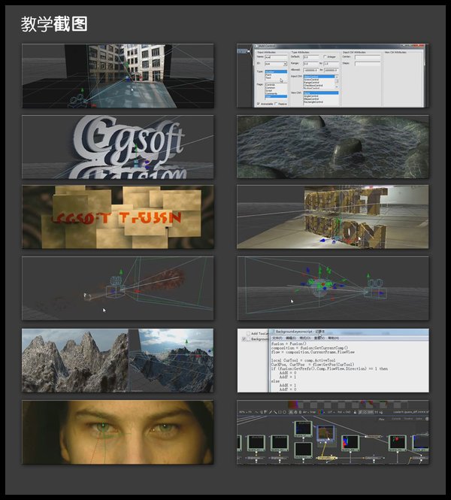The height and width of the screenshot is (500, 451).
Task: Open the wooden 3D FUSION letters screenshot
Action: pyautogui.click(x=333, y=217)
